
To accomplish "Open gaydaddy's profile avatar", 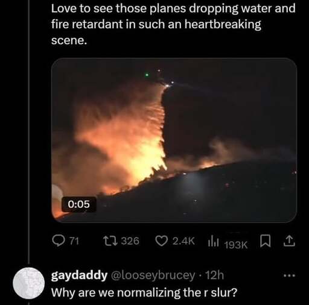I will (29, 283).
